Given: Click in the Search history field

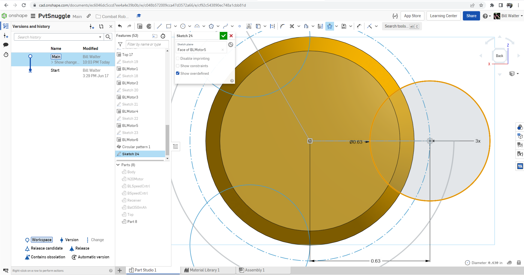Looking at the screenshot, I should [57, 37].
